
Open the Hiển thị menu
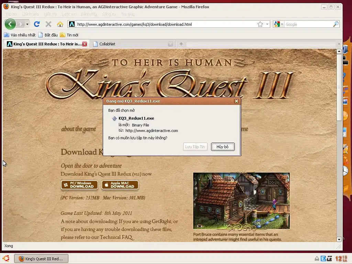coord(50,14)
